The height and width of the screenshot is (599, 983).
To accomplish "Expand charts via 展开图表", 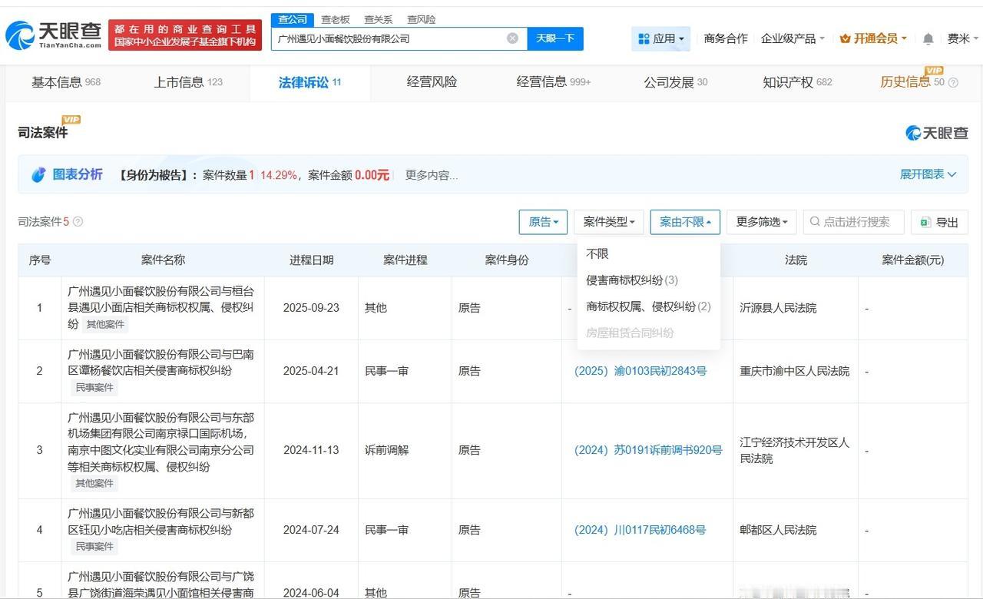I will pos(928,174).
